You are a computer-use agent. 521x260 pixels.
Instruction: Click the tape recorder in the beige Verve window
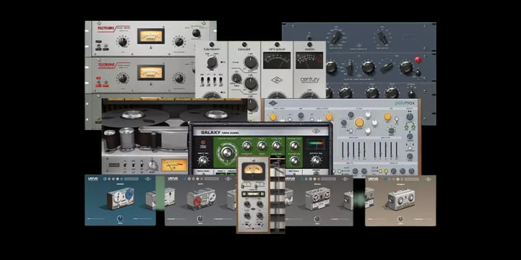tap(401, 199)
